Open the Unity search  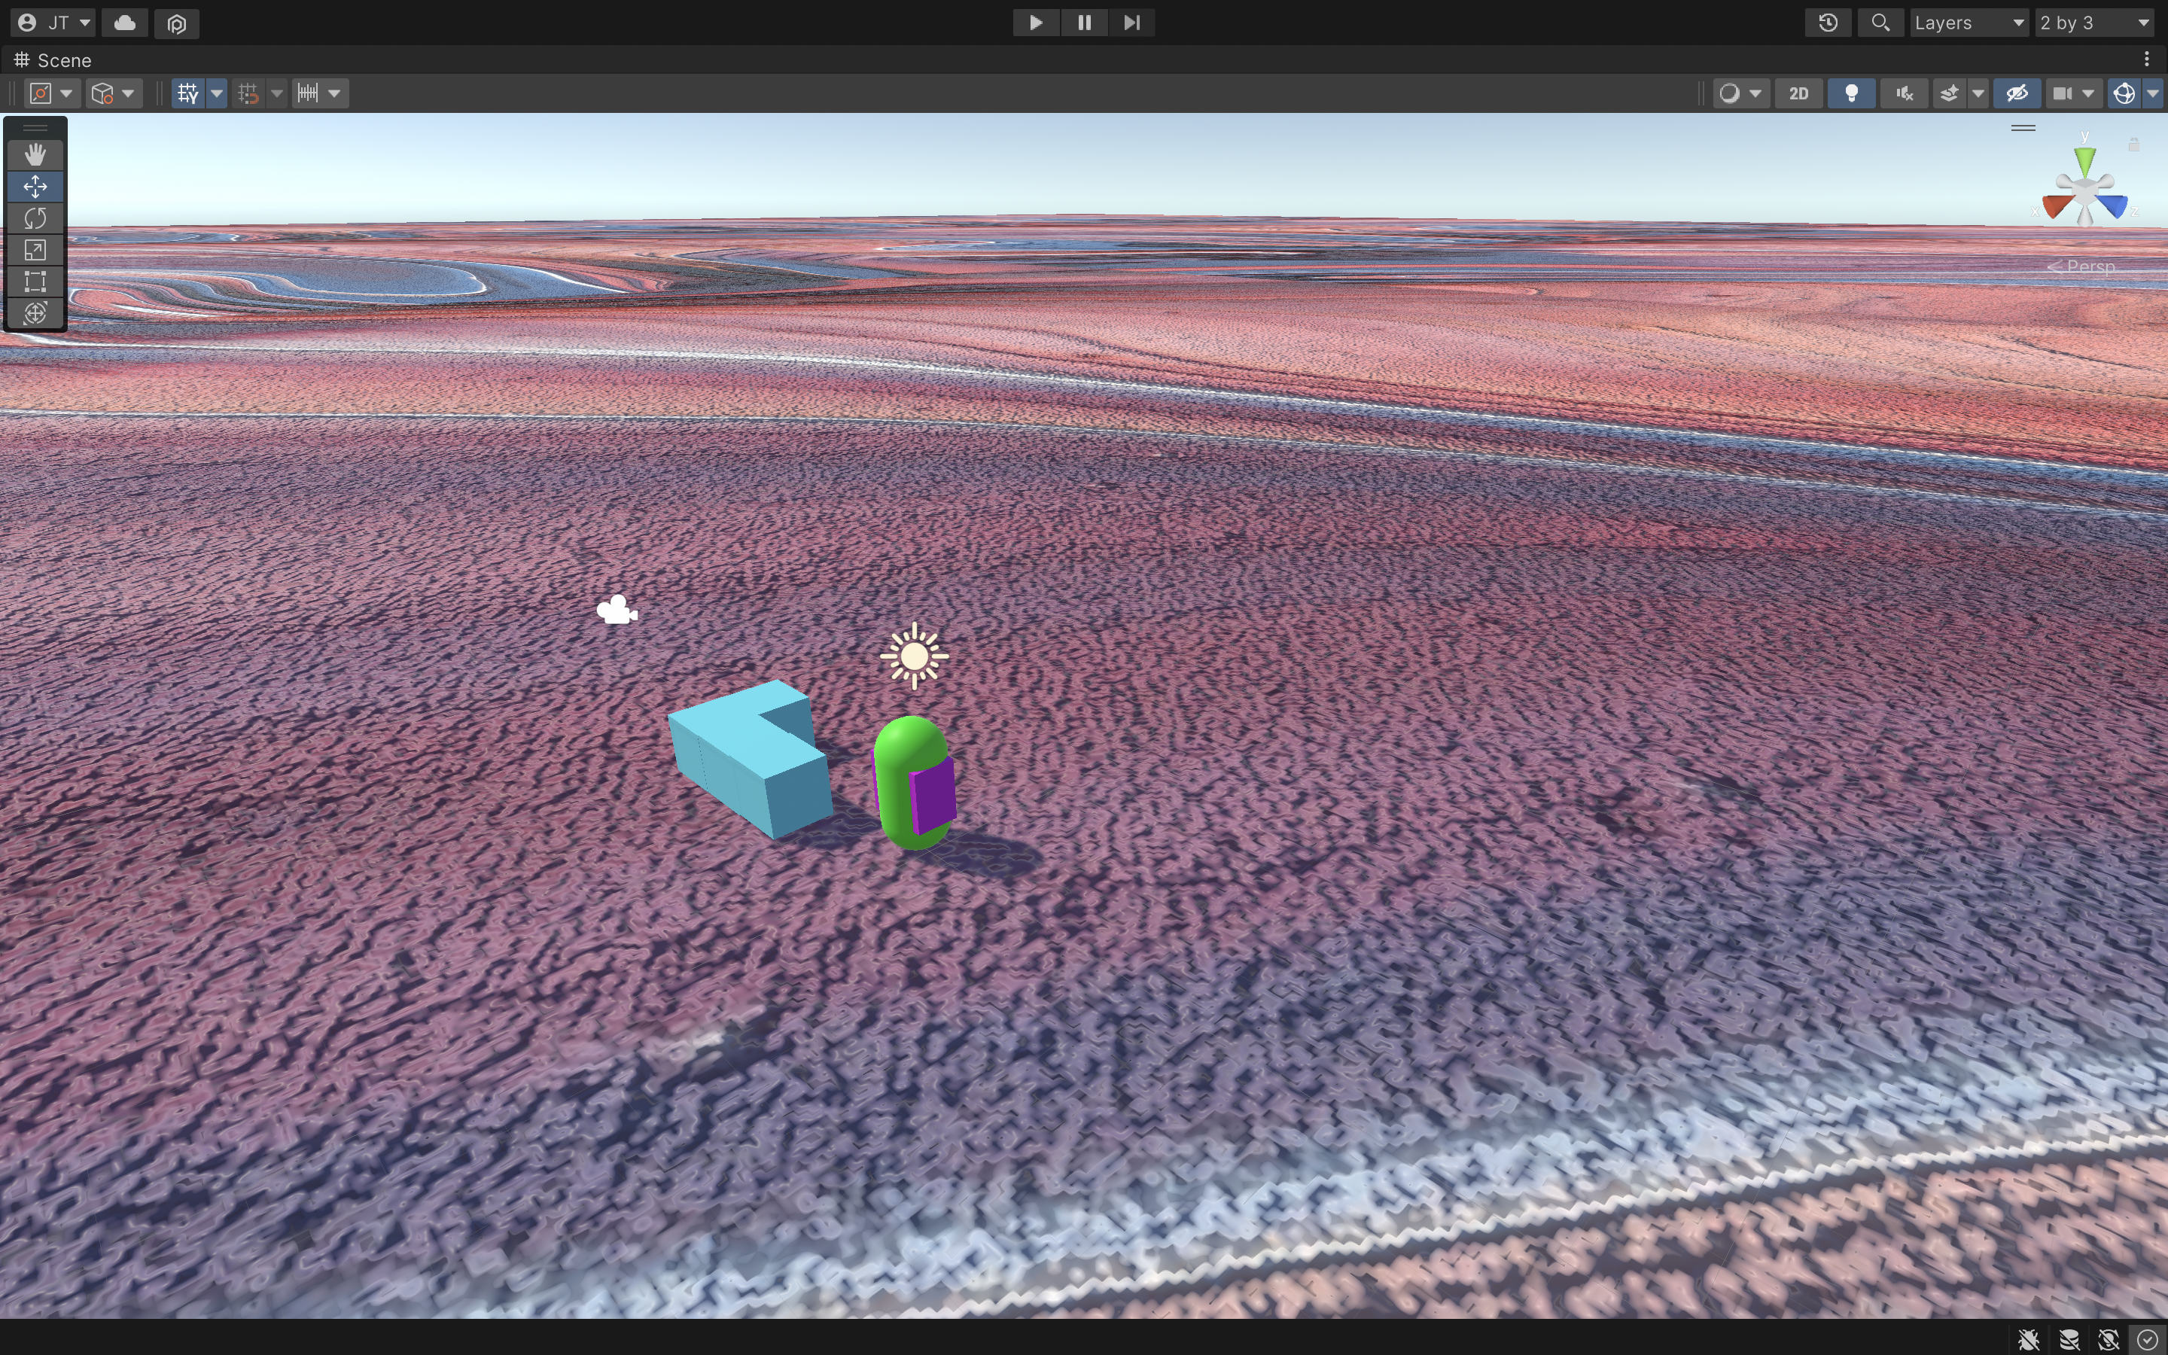tap(1880, 23)
